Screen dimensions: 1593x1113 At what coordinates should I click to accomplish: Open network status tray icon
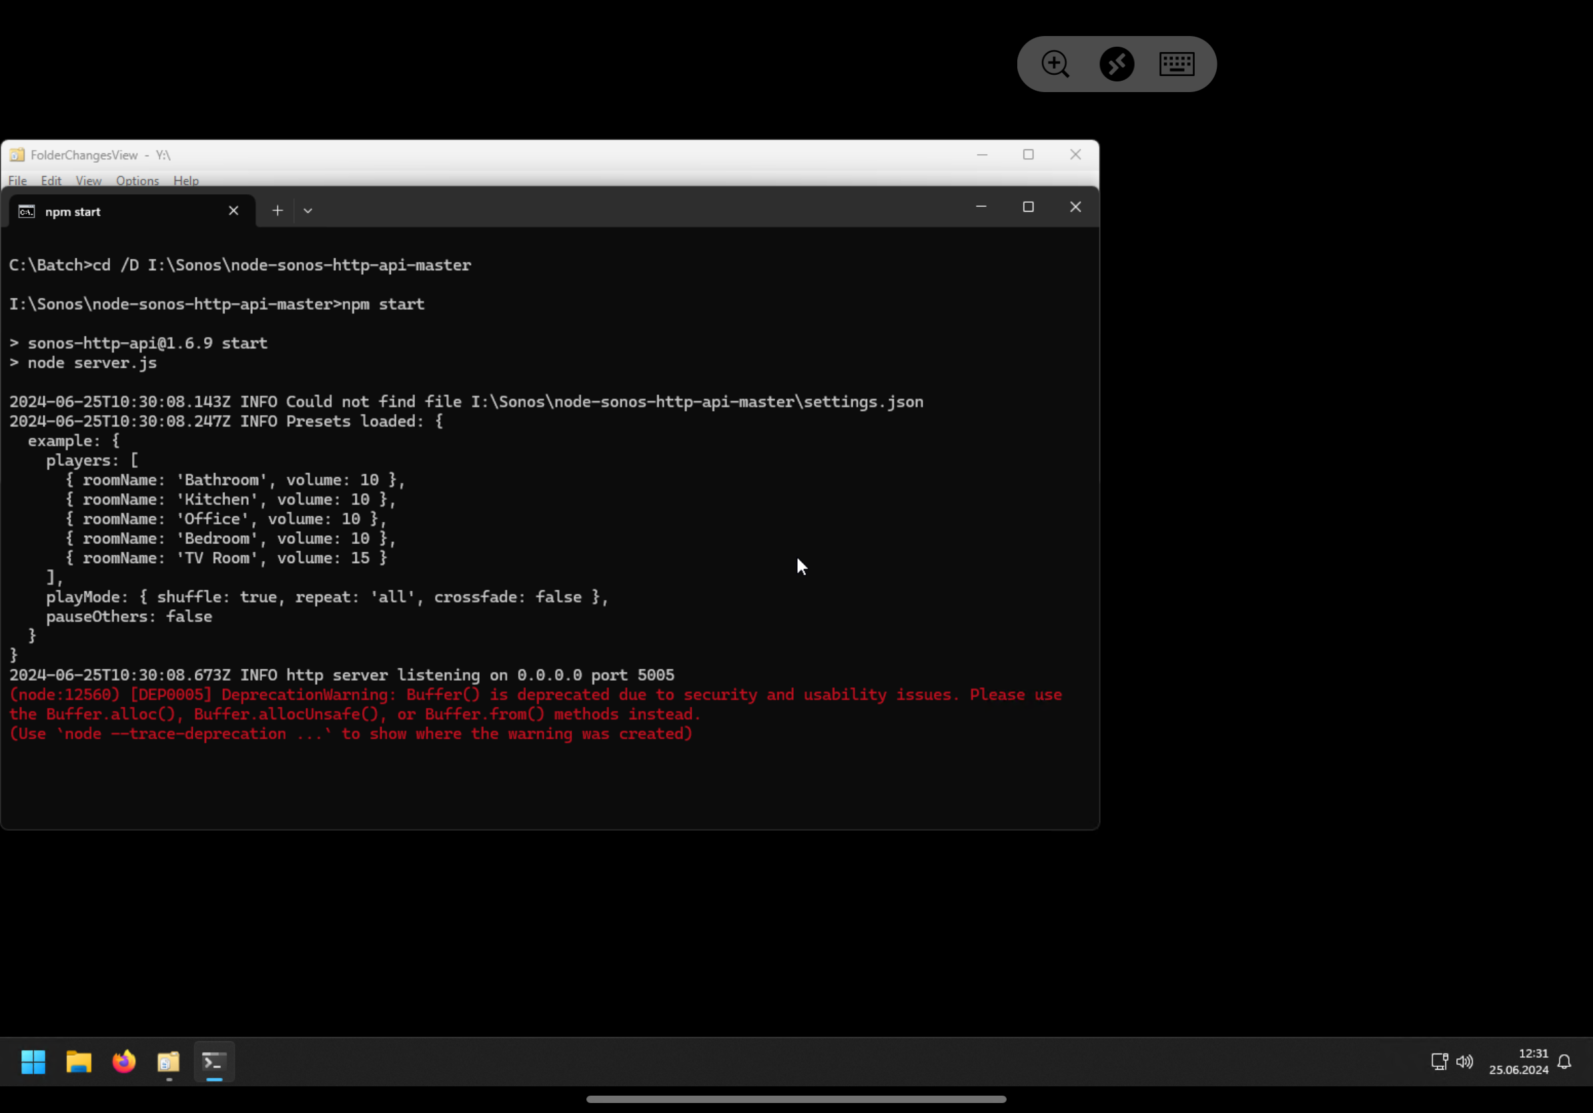point(1439,1062)
